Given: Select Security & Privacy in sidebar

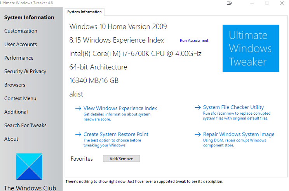Looking at the screenshot, I should [x=25, y=71].
